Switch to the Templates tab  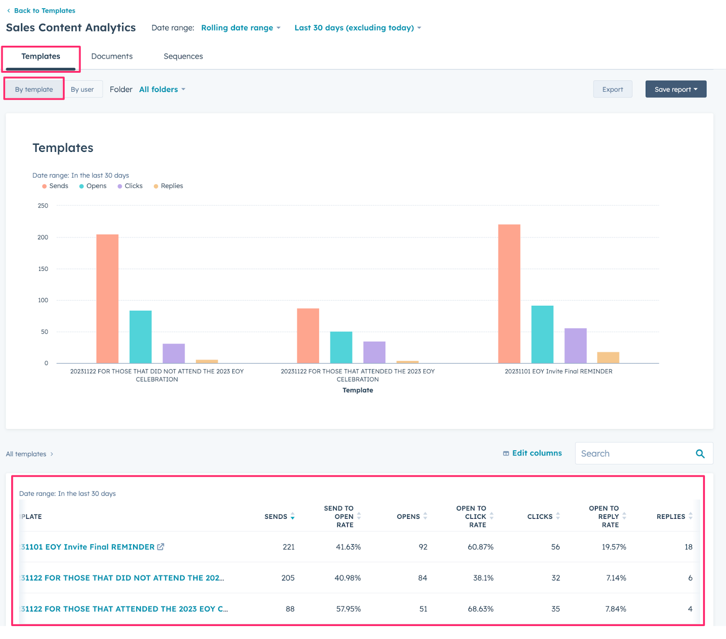[41, 56]
